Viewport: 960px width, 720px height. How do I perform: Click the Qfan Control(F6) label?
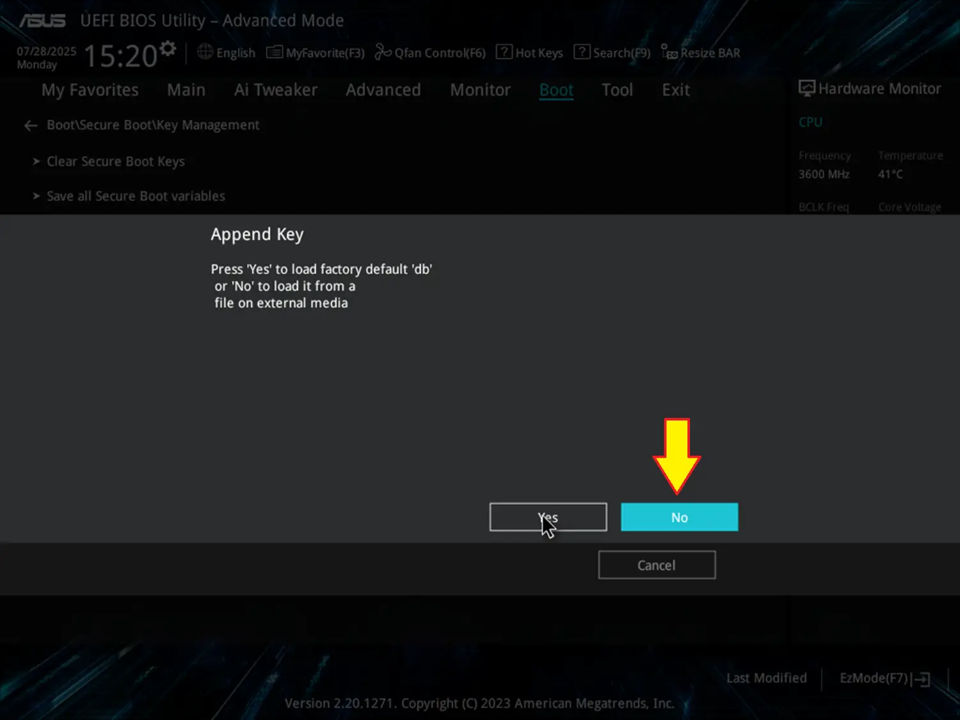(x=440, y=53)
